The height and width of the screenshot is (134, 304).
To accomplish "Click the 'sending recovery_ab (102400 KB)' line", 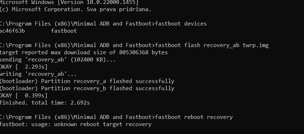I will point(57,60).
